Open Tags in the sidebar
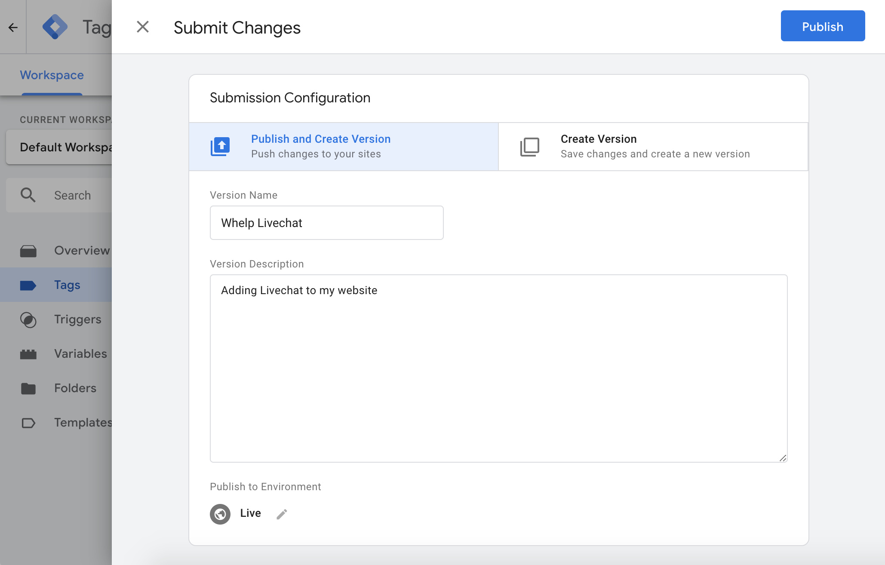The width and height of the screenshot is (885, 565). [x=56, y=285]
